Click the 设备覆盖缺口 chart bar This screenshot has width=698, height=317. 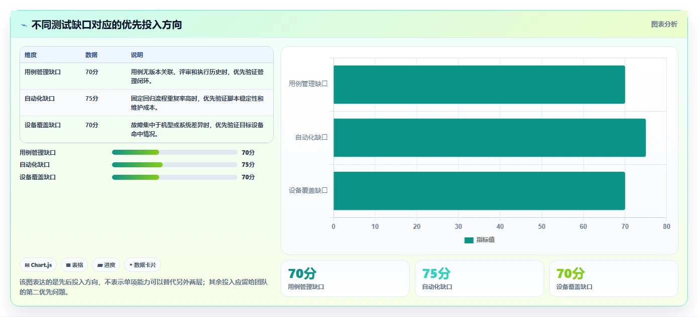pos(479,191)
